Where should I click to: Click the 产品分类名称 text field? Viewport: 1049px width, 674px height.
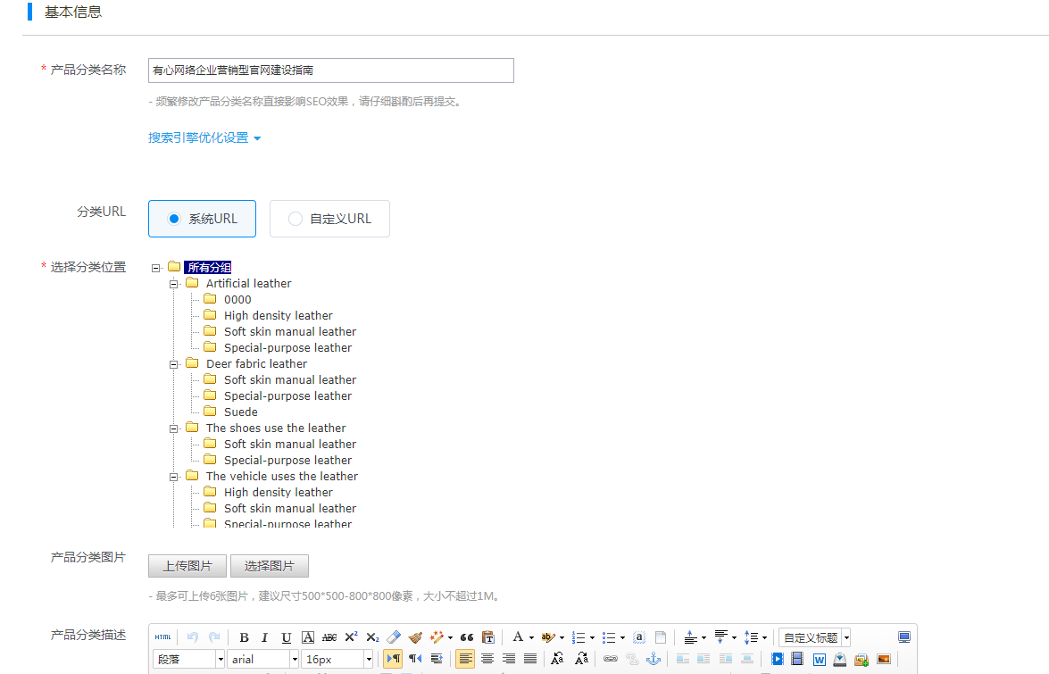pyautogui.click(x=331, y=71)
